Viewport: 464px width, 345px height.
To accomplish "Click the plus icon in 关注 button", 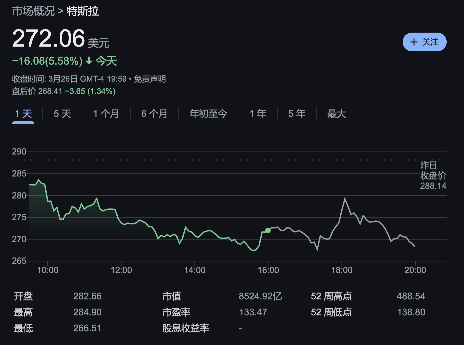I will [414, 42].
